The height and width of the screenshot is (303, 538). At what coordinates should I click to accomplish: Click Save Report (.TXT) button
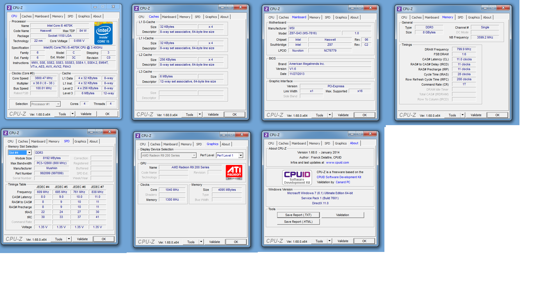[298, 215]
